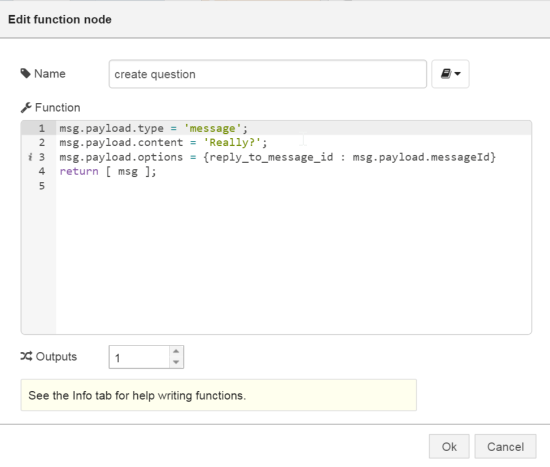Click the name field containing 'create question'
550x467 pixels.
(268, 73)
